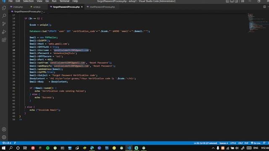
Task: Open the Help menu
Action: click(75, 1)
